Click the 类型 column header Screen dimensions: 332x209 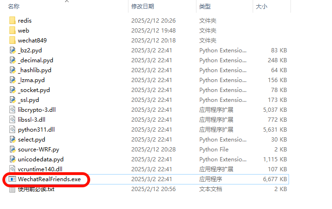coord(205,7)
